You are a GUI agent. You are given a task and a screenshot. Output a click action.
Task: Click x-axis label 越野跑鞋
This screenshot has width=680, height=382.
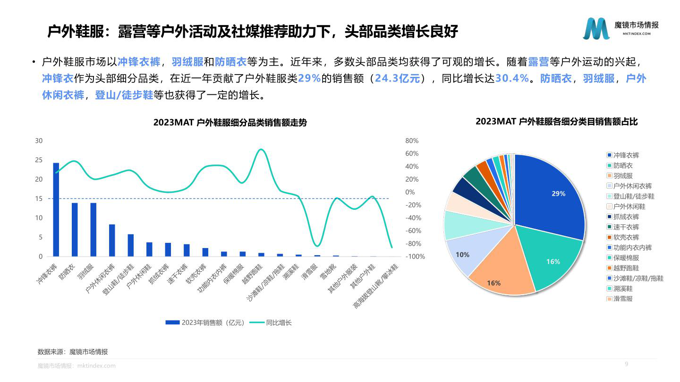pos(253,274)
